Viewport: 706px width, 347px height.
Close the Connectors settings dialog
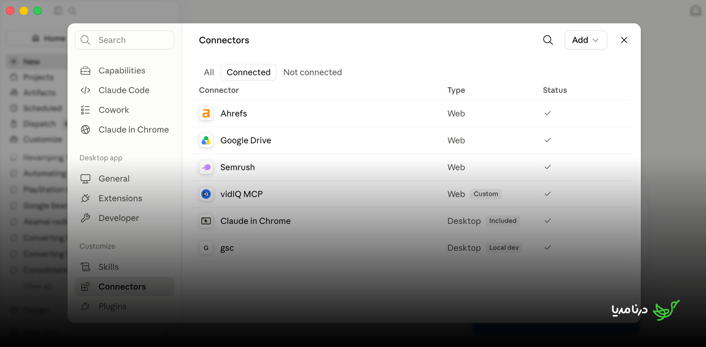[x=624, y=40]
